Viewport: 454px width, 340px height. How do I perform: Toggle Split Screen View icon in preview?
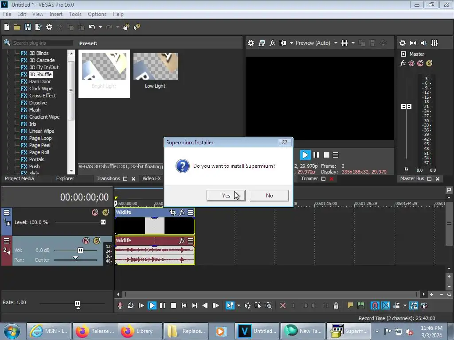point(283,43)
